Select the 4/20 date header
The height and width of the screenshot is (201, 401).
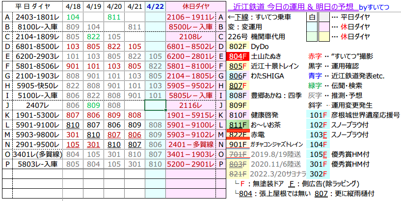click(x=114, y=7)
